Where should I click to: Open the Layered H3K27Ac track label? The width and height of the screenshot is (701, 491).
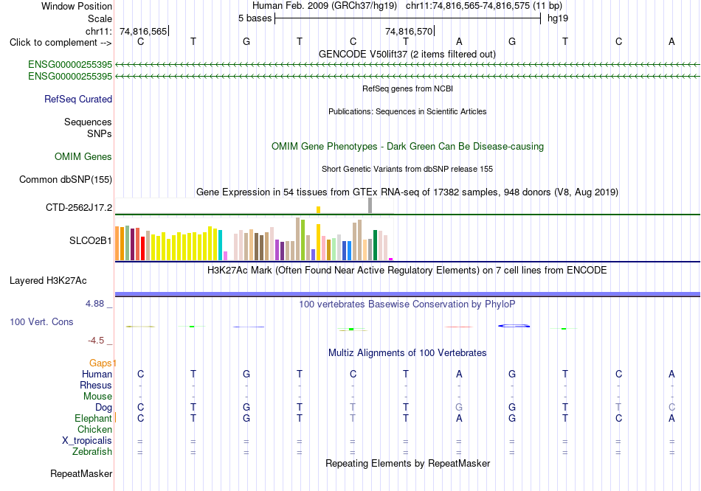click(x=48, y=281)
